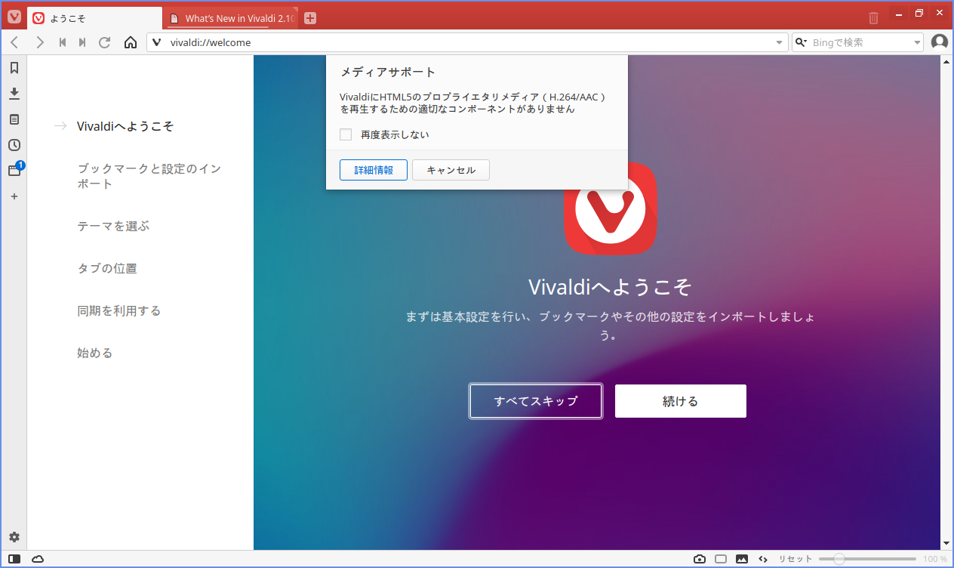Click the page scrollbar up arrow
Screen dimensions: 954x568
click(x=947, y=62)
